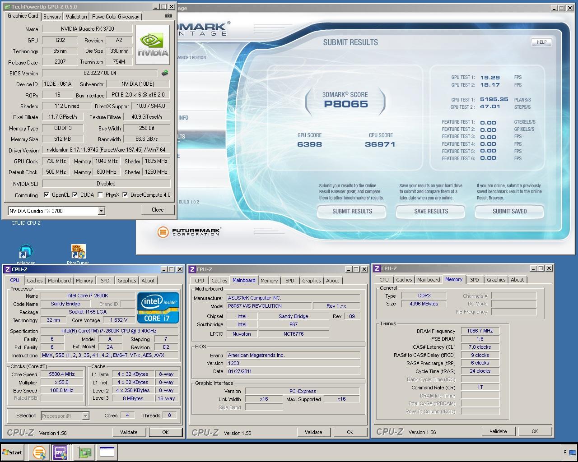Click the CPU score value 36971

tap(380, 144)
